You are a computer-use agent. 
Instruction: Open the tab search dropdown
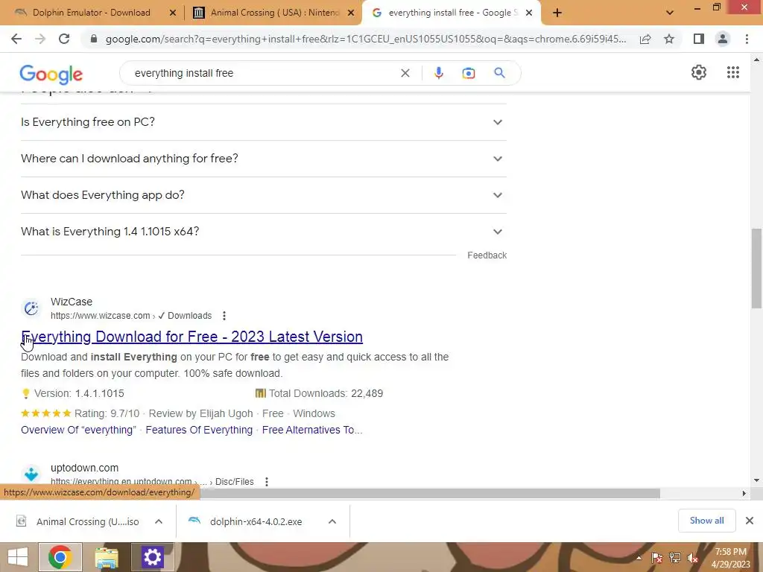click(x=670, y=13)
